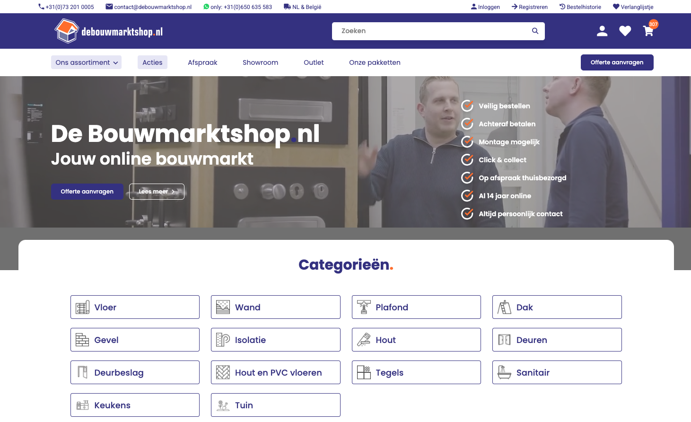Click the Hout saw icon
Image resolution: width=691 pixels, height=422 pixels.
(364, 340)
